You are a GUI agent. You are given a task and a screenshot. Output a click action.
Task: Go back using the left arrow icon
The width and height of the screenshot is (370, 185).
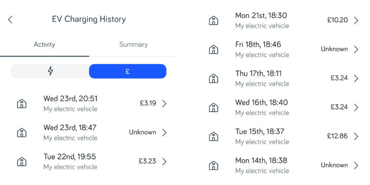pos(10,19)
